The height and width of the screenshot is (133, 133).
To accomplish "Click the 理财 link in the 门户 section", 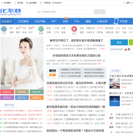I will pos(18,33).
